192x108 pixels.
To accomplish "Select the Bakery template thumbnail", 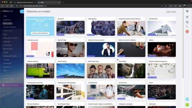I will pos(162,49).
